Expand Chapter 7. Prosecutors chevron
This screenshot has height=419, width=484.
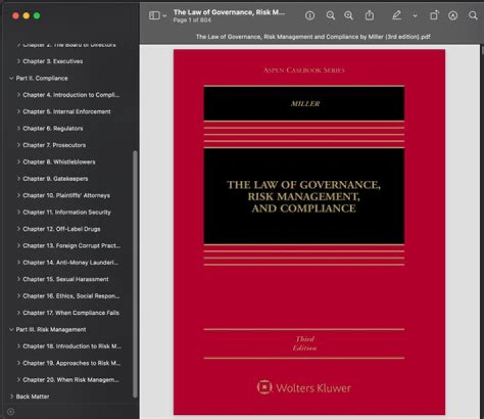(19, 145)
